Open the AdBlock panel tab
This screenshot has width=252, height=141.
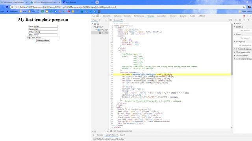[202, 16]
